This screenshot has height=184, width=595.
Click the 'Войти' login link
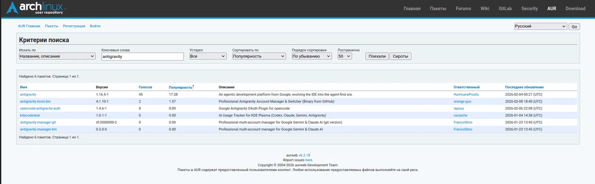(x=95, y=26)
